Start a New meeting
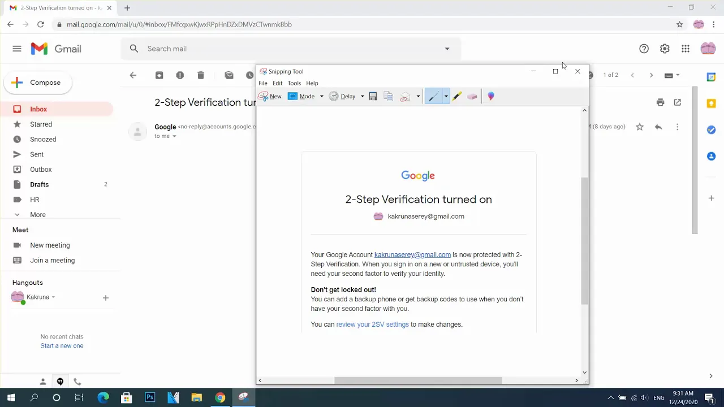The image size is (724, 407). coord(50,245)
